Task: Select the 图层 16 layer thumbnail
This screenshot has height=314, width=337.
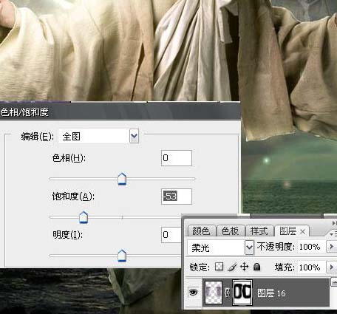Action: coord(214,293)
